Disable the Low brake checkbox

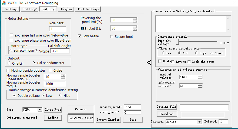(x=80, y=36)
